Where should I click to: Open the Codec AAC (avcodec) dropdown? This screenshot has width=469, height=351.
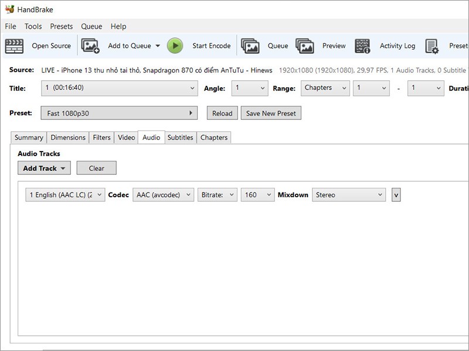coord(164,195)
